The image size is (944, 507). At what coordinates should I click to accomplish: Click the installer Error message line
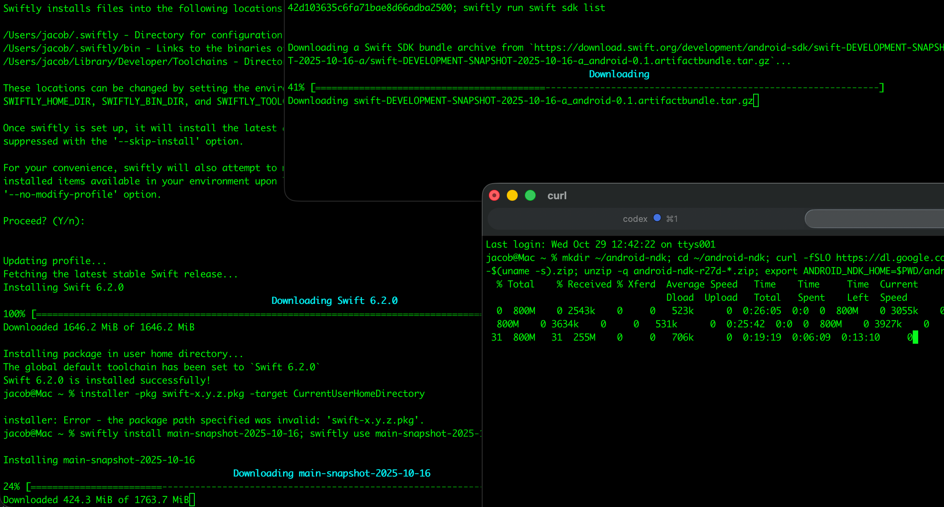point(213,420)
